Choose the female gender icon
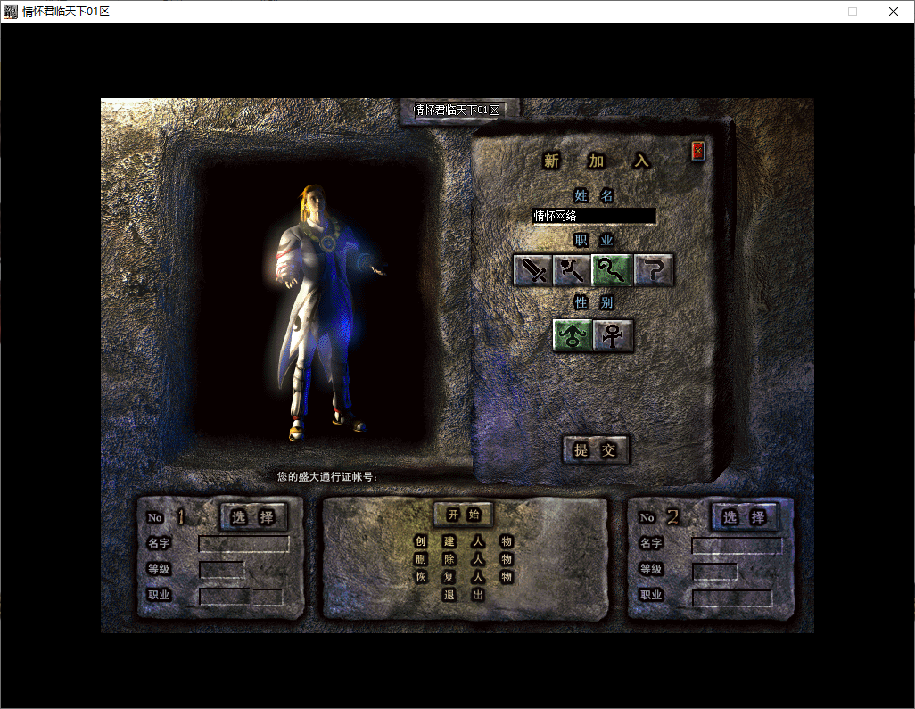Viewport: 915px width, 709px height. [613, 335]
